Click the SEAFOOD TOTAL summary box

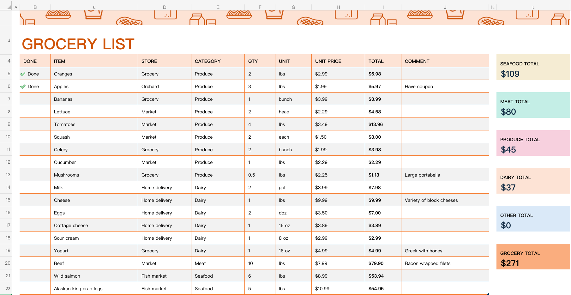(533, 67)
